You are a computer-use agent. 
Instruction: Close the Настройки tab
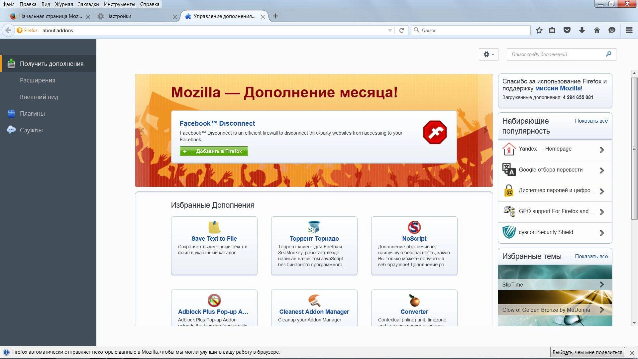175,17
